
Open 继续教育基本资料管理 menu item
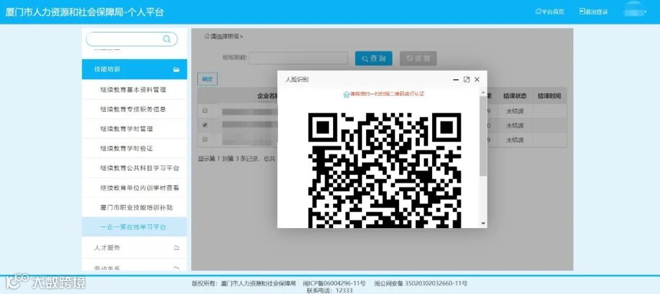pyautogui.click(x=133, y=90)
